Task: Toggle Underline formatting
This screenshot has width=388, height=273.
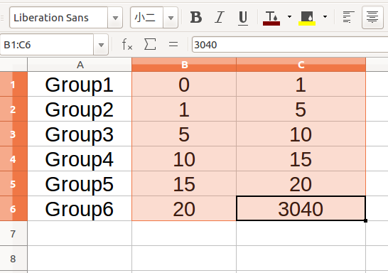Action: point(243,17)
